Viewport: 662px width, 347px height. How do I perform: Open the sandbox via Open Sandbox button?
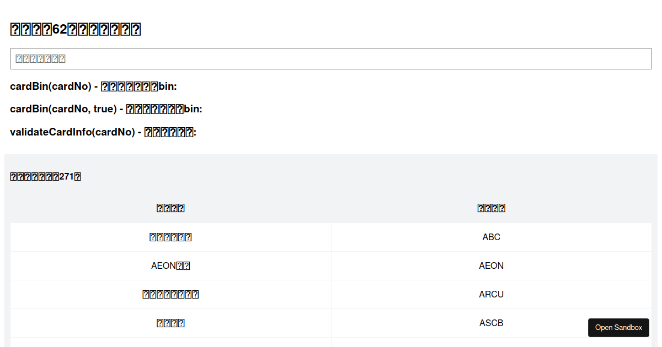pyautogui.click(x=618, y=328)
